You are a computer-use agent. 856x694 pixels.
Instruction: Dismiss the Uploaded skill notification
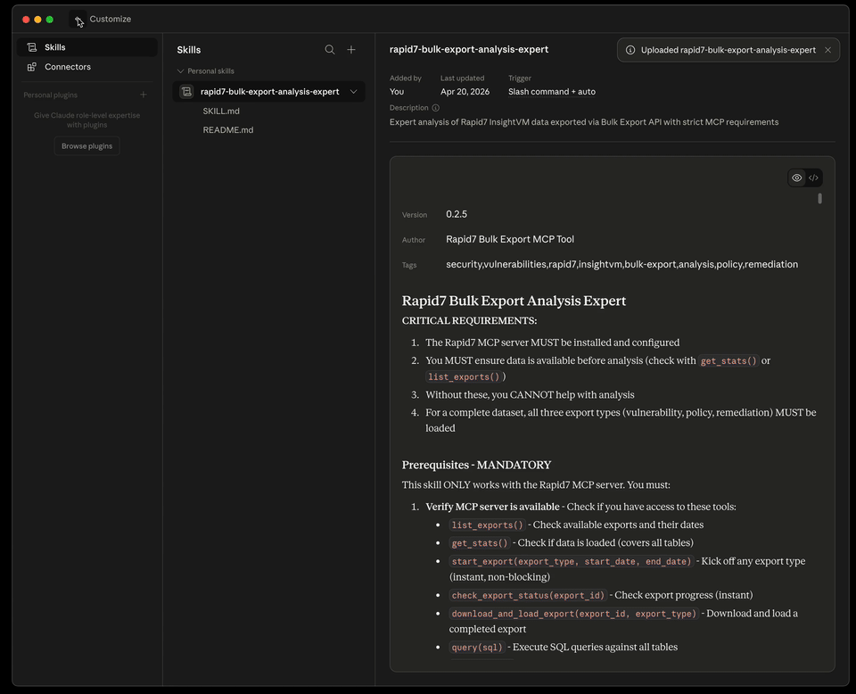pyautogui.click(x=827, y=50)
